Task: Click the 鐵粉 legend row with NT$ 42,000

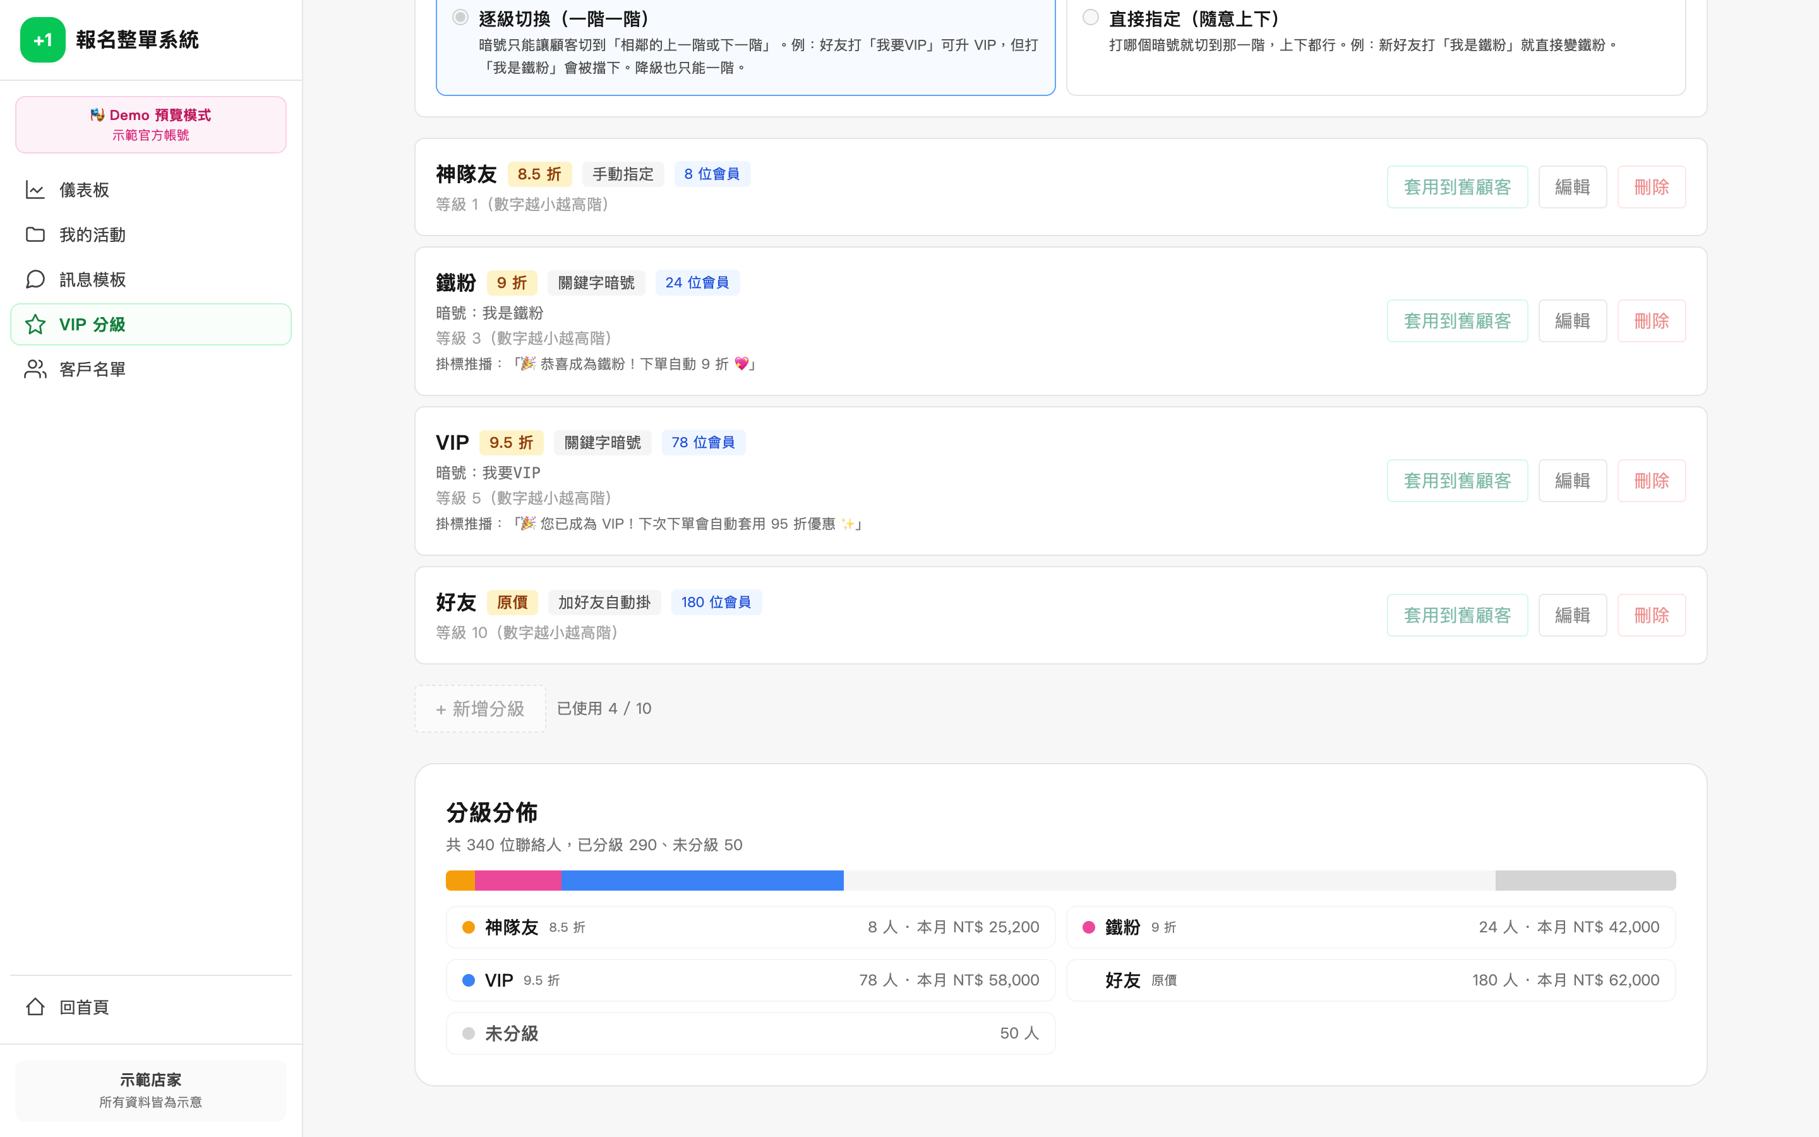Action: tap(1371, 927)
